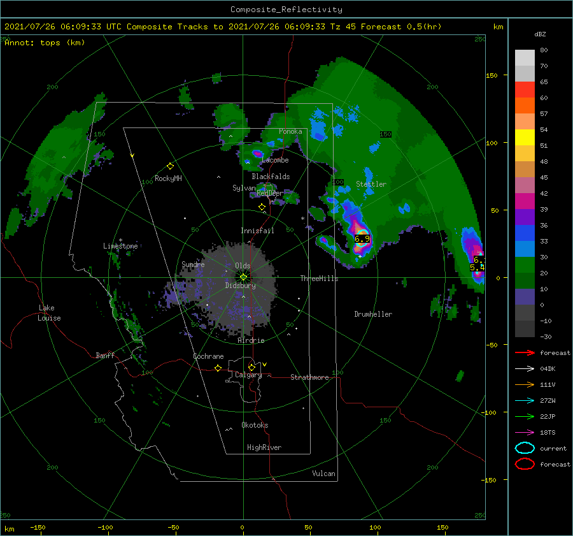Click the Lacombe map label
Viewport: 573px width, 536px height.
pyautogui.click(x=275, y=160)
